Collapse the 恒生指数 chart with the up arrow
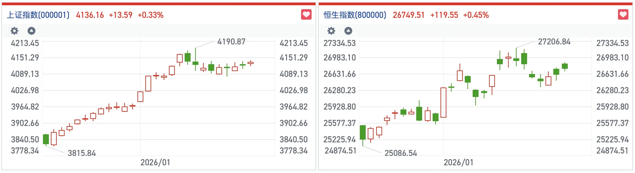The height and width of the screenshot is (173, 635). 348,31
